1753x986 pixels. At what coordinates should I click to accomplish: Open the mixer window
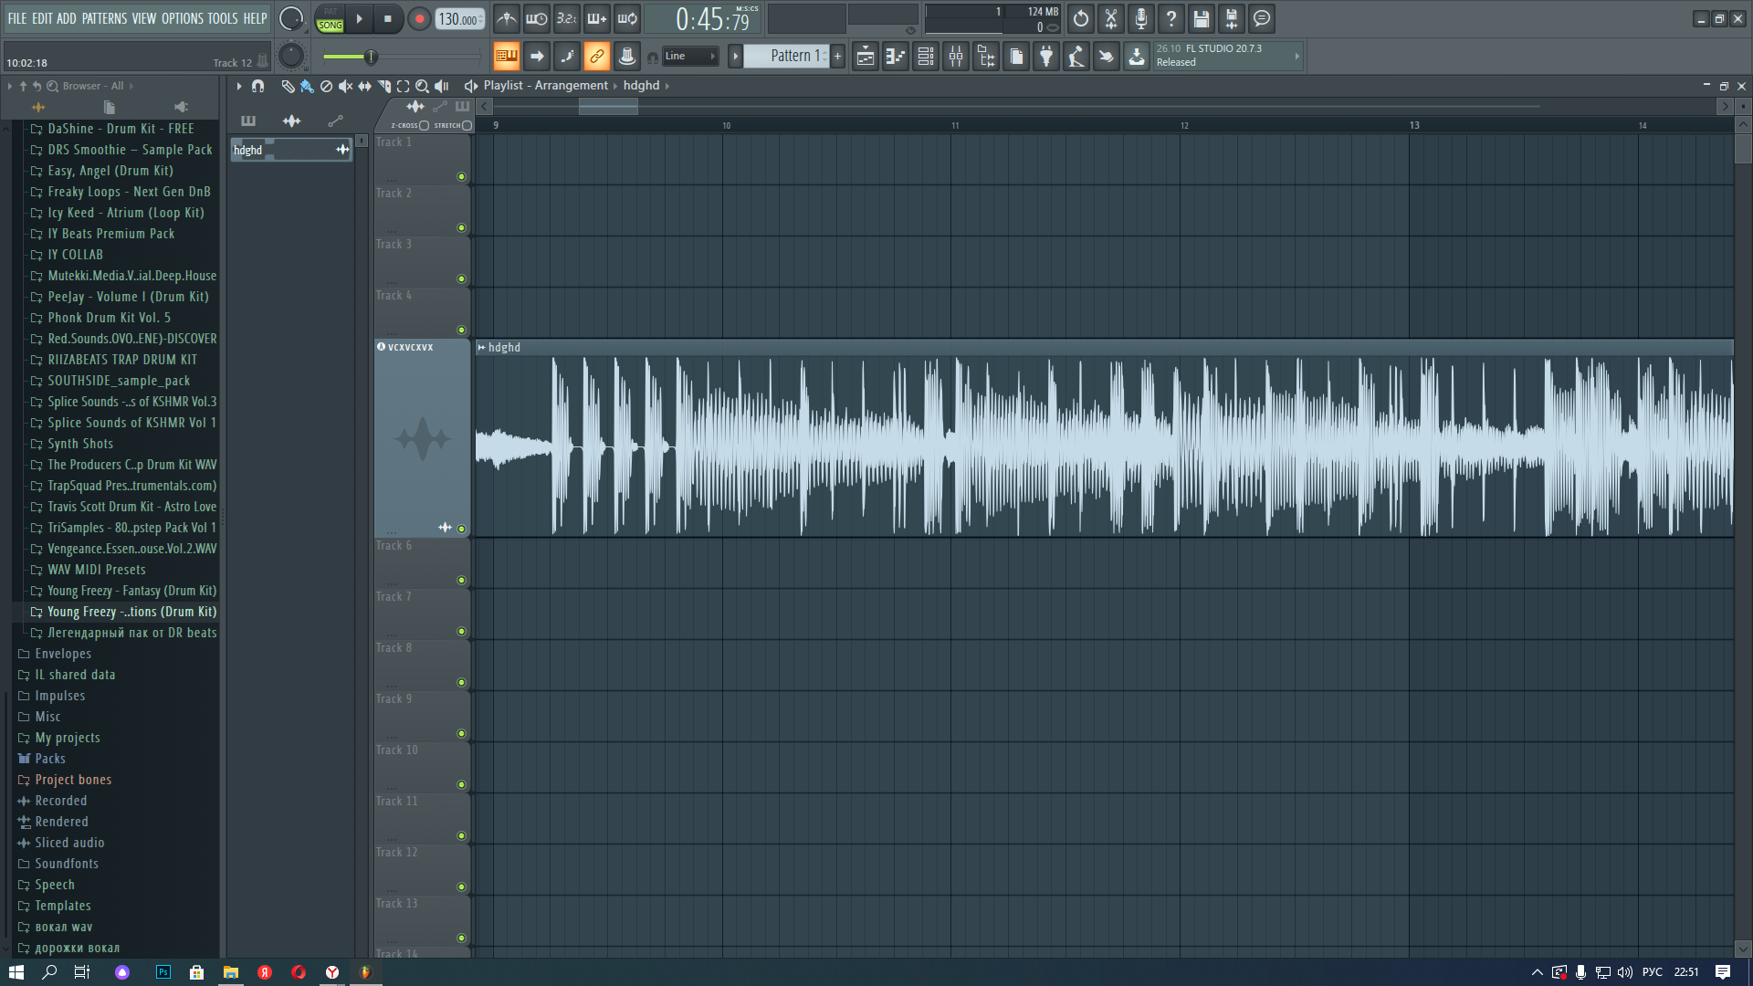point(956,57)
